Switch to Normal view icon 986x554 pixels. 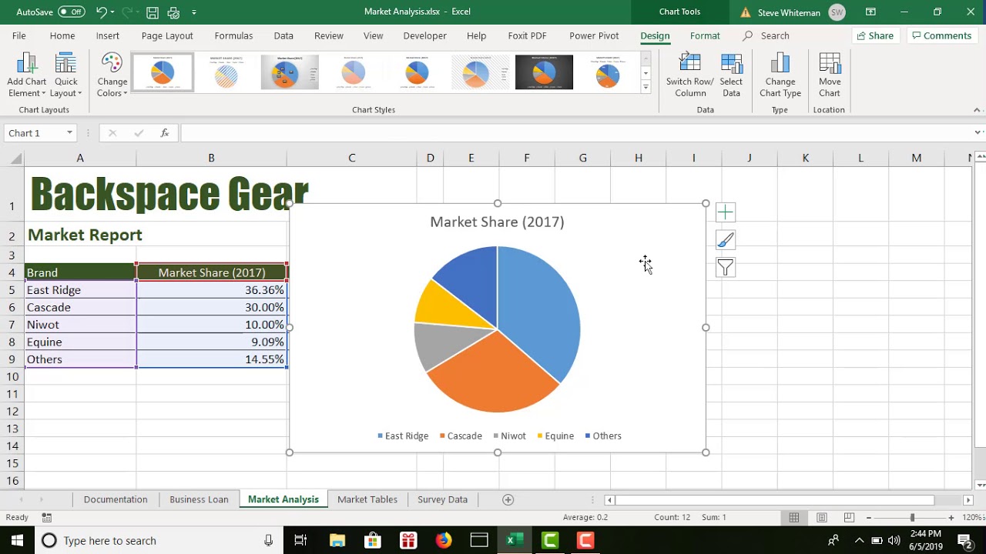(794, 518)
